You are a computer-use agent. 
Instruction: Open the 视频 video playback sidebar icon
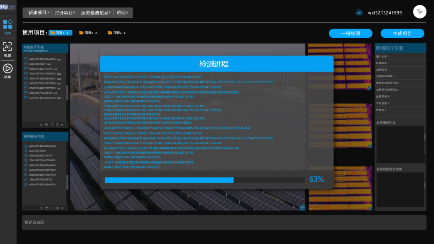click(x=7, y=70)
